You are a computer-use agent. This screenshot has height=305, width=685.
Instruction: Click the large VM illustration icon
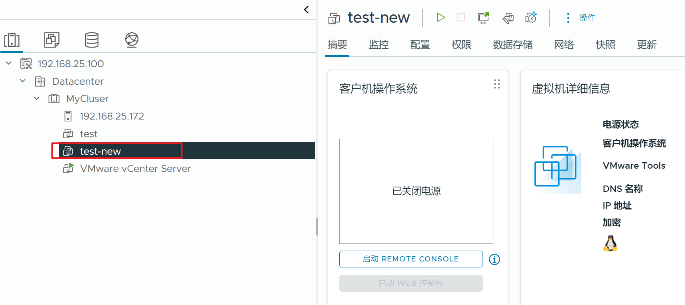pos(557,169)
